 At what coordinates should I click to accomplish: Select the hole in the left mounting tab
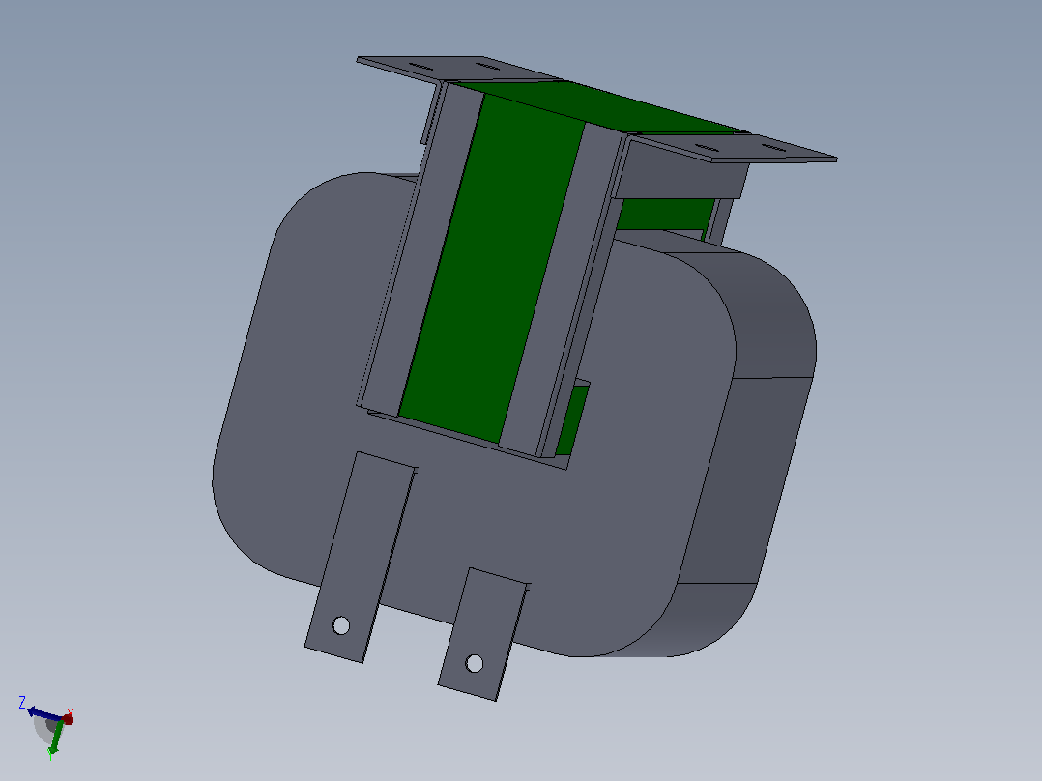tap(341, 625)
